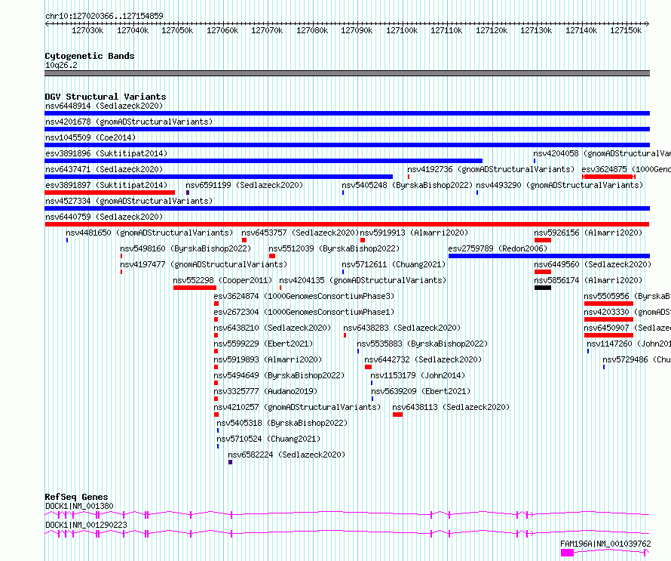Screen dimensions: 671x561
Task: Click the nsv6437471 (Sedlazeck2020) label
Action: coord(104,169)
